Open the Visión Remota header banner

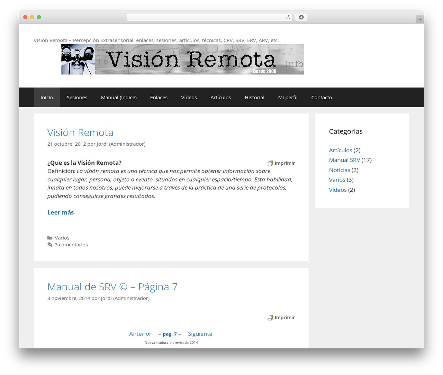[x=183, y=59]
